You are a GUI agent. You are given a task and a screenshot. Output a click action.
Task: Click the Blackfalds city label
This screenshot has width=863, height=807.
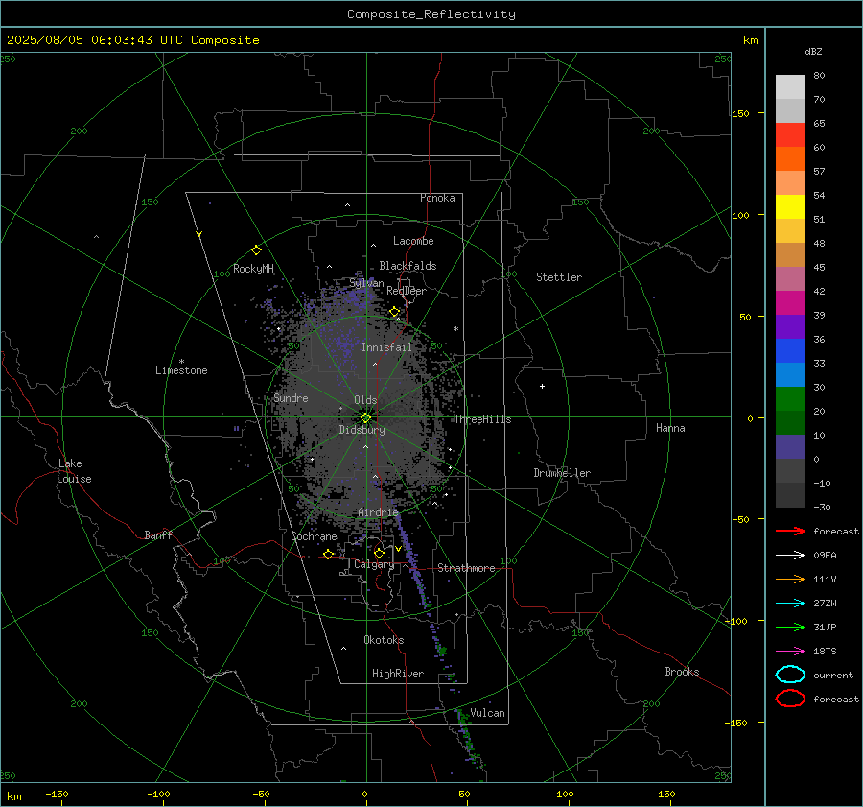(x=408, y=266)
